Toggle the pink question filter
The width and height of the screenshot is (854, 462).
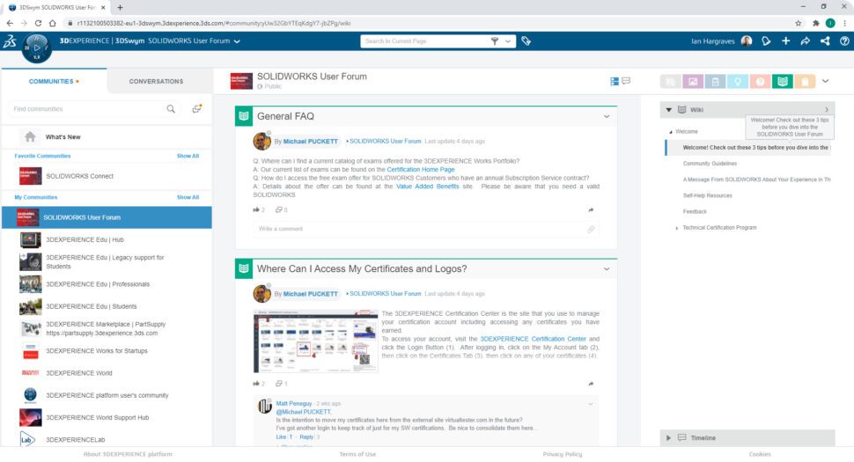[x=760, y=82]
